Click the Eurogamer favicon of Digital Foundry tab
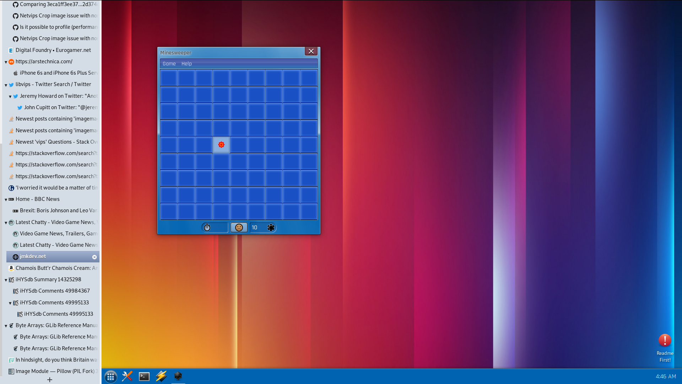This screenshot has height=384, width=682. coord(11,50)
